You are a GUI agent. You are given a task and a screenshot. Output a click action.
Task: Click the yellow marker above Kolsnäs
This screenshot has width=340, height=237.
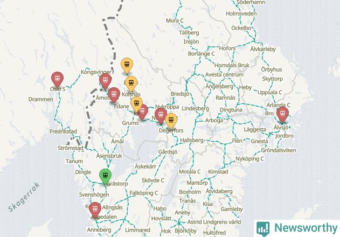[131, 83]
